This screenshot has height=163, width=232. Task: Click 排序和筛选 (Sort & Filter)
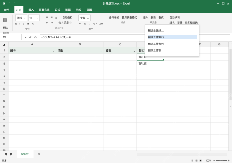pos(191,23)
